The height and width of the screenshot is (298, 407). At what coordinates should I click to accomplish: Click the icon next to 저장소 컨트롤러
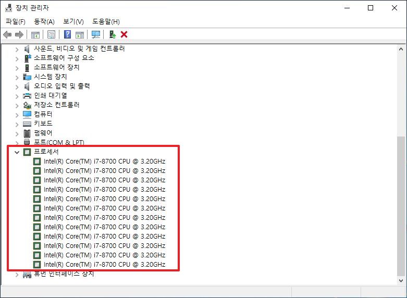[x=27, y=105]
